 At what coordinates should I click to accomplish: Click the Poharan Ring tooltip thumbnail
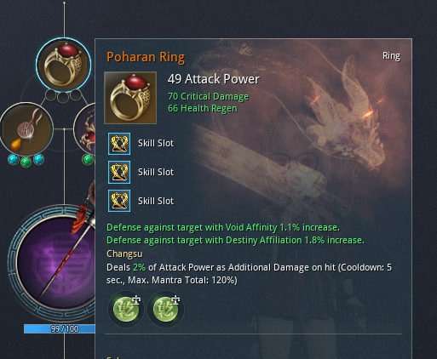(130, 98)
